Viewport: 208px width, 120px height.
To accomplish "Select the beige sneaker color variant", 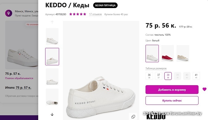I will click(x=183, y=53).
